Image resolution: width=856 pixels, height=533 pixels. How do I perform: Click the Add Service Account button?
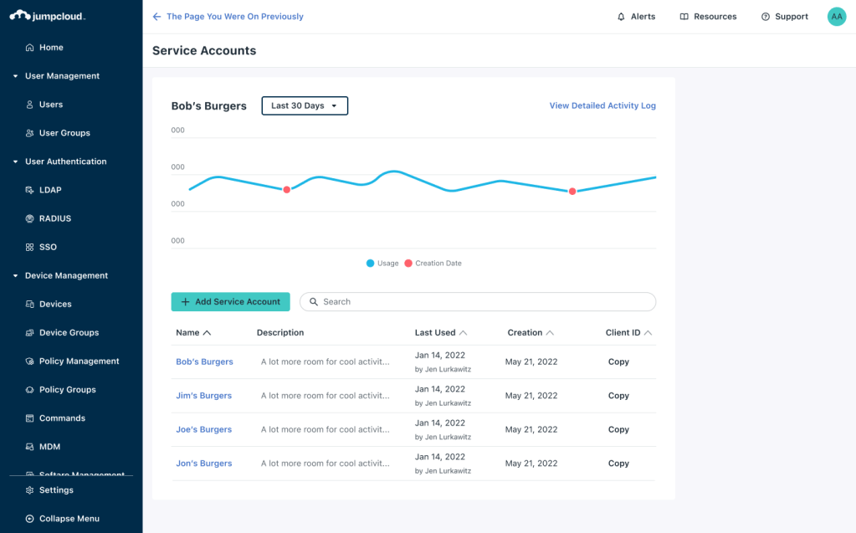pyautogui.click(x=230, y=302)
